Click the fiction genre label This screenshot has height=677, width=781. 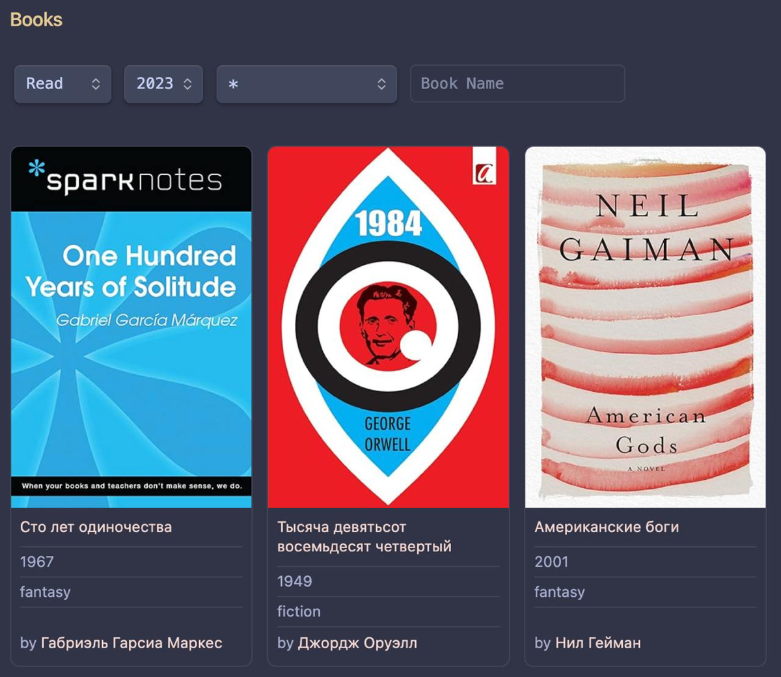click(299, 612)
